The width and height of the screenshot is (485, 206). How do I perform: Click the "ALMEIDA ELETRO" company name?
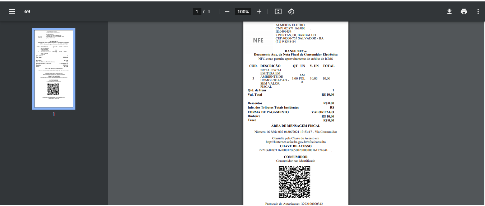(290, 25)
